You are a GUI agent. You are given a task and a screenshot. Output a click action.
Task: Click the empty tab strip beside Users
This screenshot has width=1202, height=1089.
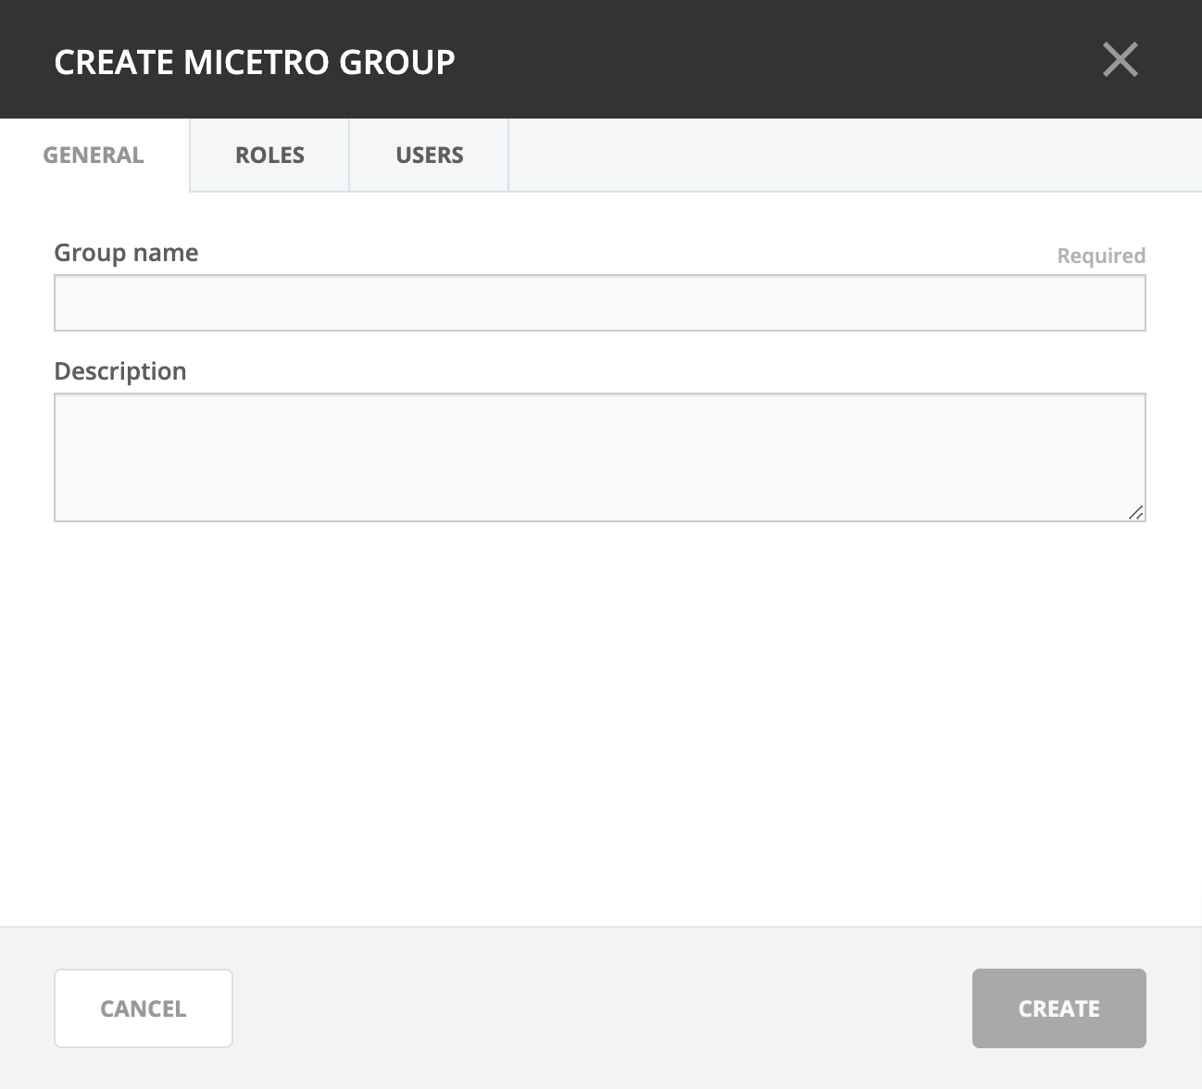(852, 155)
